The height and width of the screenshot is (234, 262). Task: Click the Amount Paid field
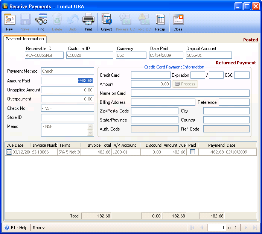click(67, 81)
